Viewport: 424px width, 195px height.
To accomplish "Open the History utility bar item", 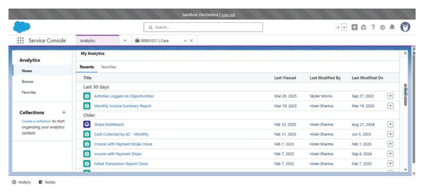I will [x=22, y=182].
